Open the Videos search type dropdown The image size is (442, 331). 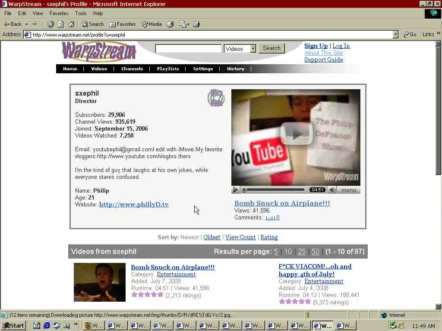click(x=240, y=48)
